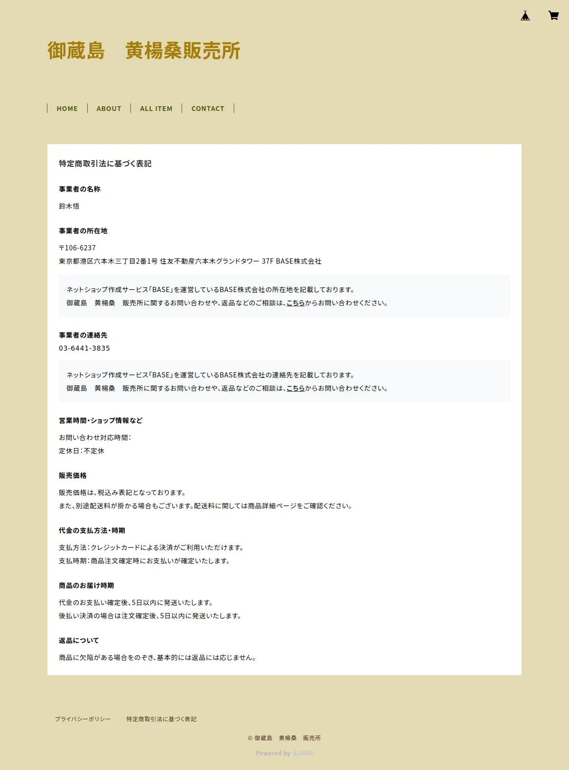Follow the こちら link in the phone contact note
Image resolution: width=569 pixels, height=770 pixels.
[295, 388]
